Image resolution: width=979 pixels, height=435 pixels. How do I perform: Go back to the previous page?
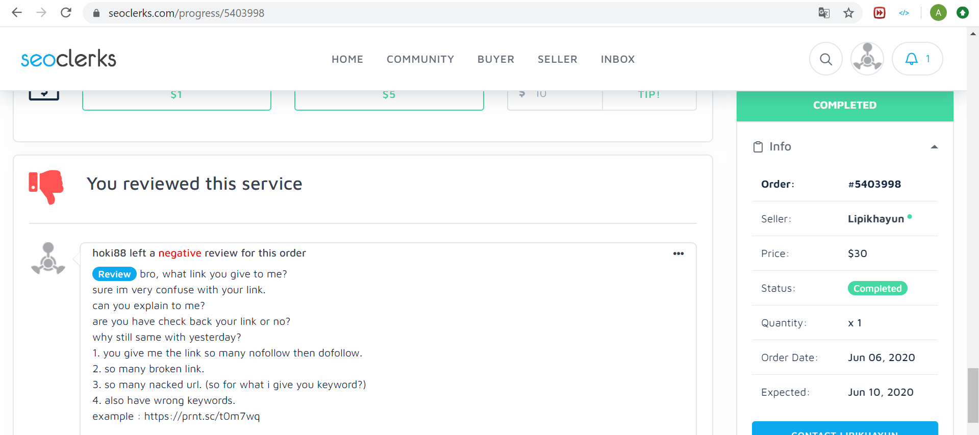click(x=17, y=13)
